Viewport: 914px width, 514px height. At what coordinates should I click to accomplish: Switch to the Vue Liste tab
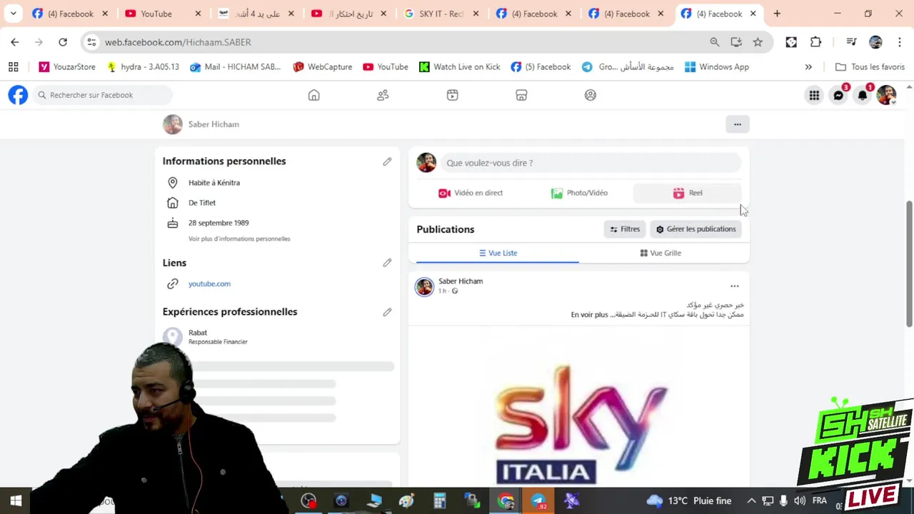498,253
